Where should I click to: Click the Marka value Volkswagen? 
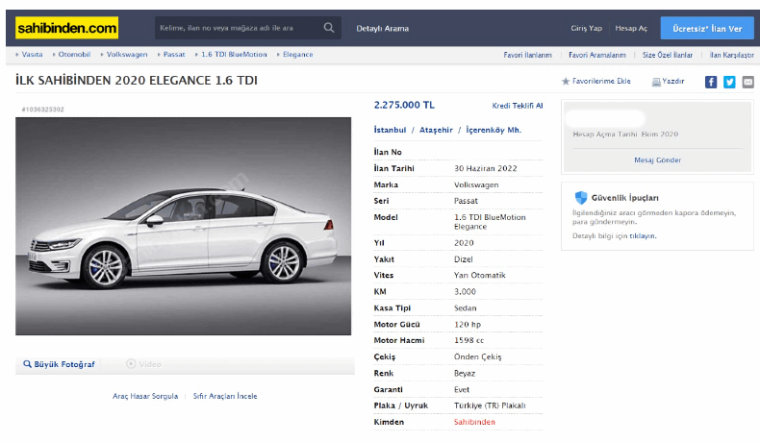pos(476,184)
